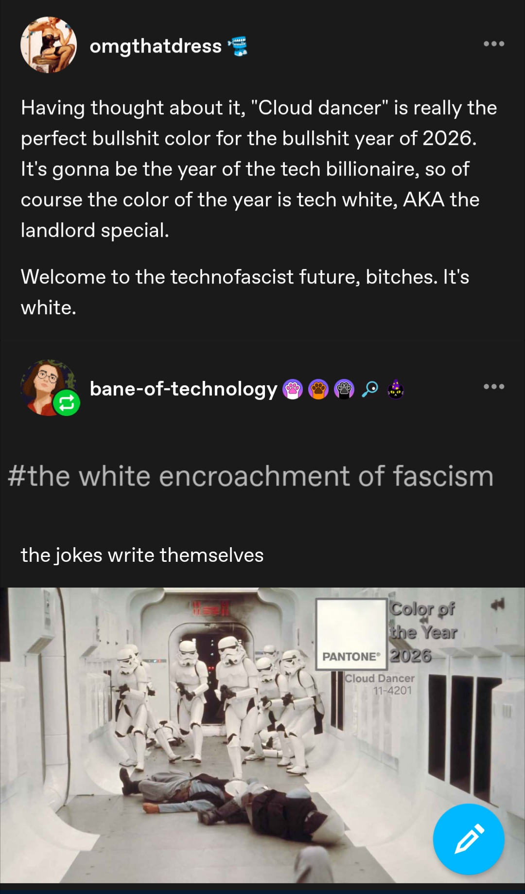The width and height of the screenshot is (525, 894).
Task: Tap the "Having thought about it" paragraph
Action: click(x=259, y=169)
